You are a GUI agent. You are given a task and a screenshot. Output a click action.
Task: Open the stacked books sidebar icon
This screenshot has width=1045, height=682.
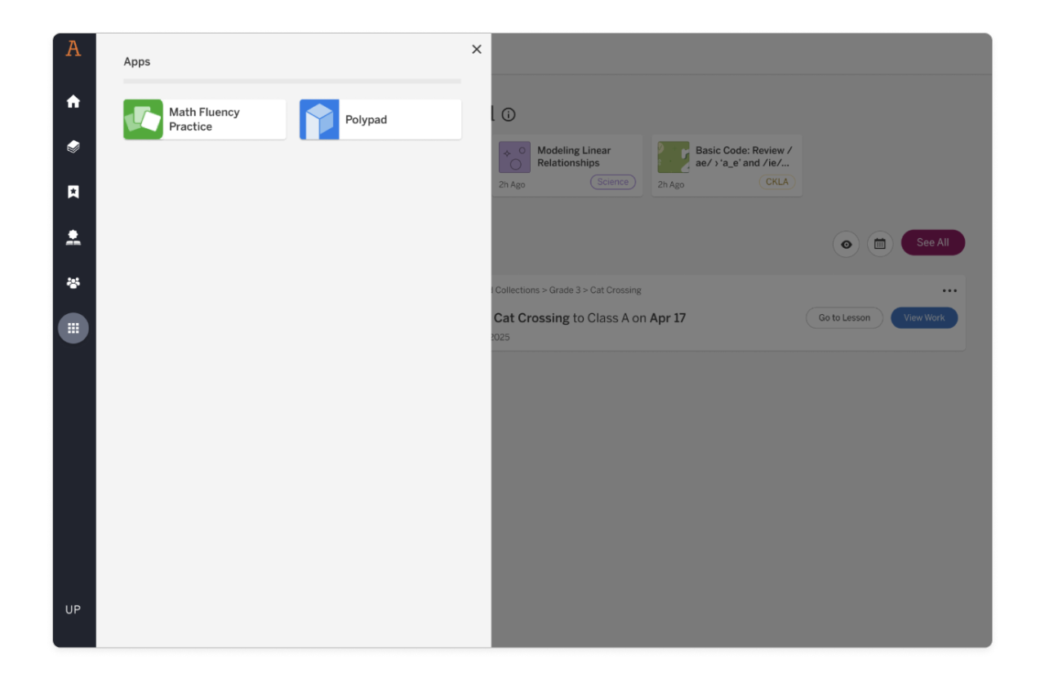tap(73, 147)
